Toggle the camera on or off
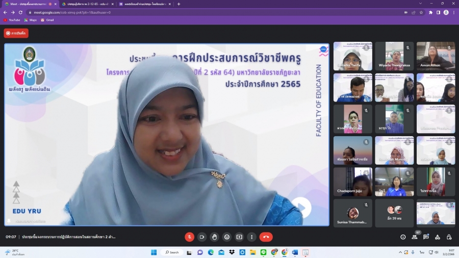Screen dimensions: 459x258 coord(202,237)
